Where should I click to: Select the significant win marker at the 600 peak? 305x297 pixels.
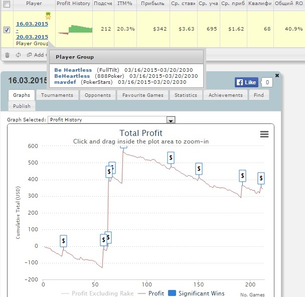point(123,147)
